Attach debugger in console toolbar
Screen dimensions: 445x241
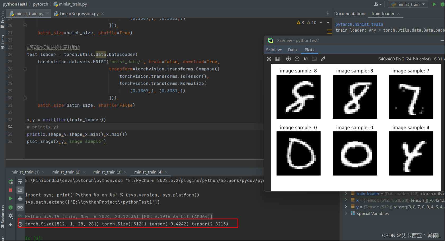11,208
